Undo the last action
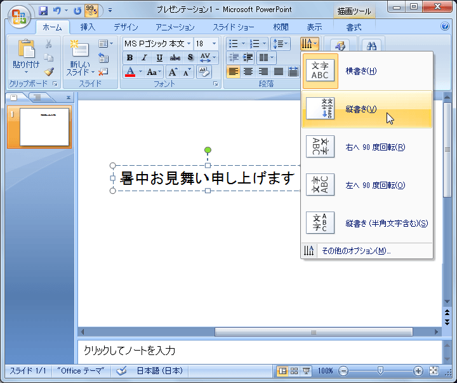The image size is (457, 383). coord(57,11)
